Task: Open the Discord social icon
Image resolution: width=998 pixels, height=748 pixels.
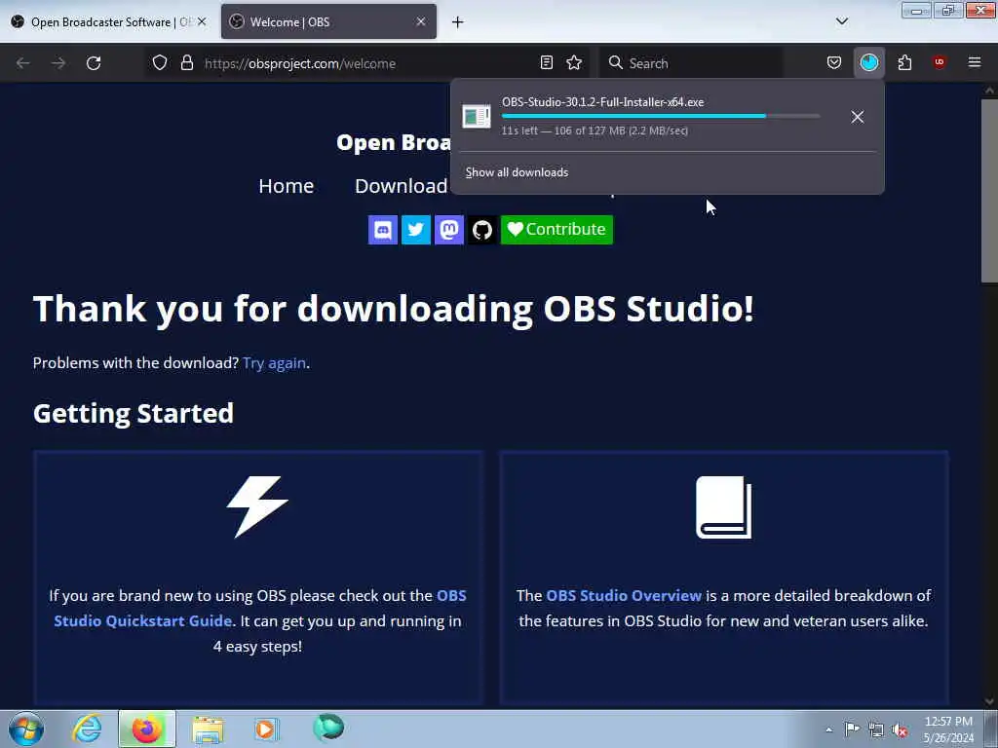Action: point(382,230)
